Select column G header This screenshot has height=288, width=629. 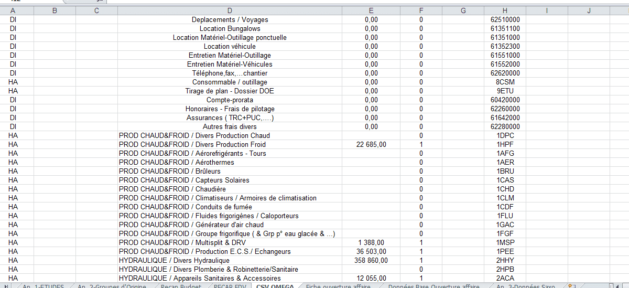[463, 10]
